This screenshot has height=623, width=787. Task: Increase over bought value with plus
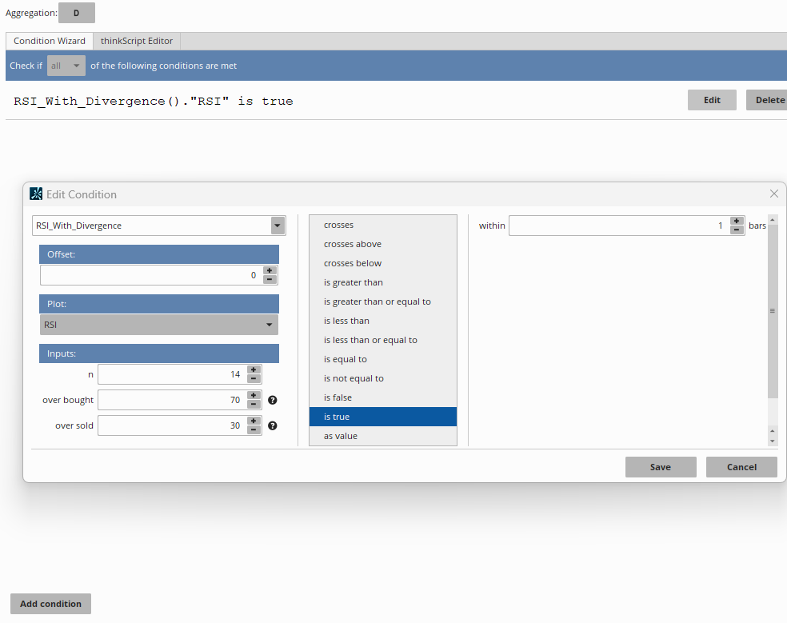click(x=254, y=396)
